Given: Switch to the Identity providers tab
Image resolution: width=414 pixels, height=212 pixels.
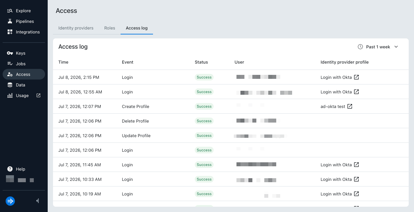Looking at the screenshot, I should tap(76, 28).
